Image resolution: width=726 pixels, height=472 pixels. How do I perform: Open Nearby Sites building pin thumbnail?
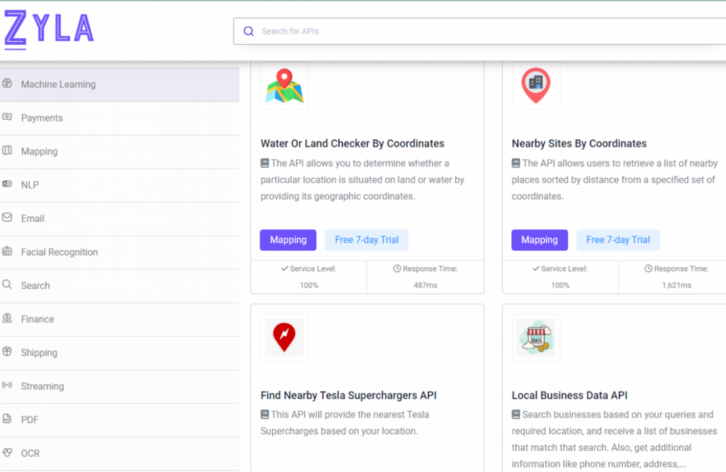click(536, 86)
